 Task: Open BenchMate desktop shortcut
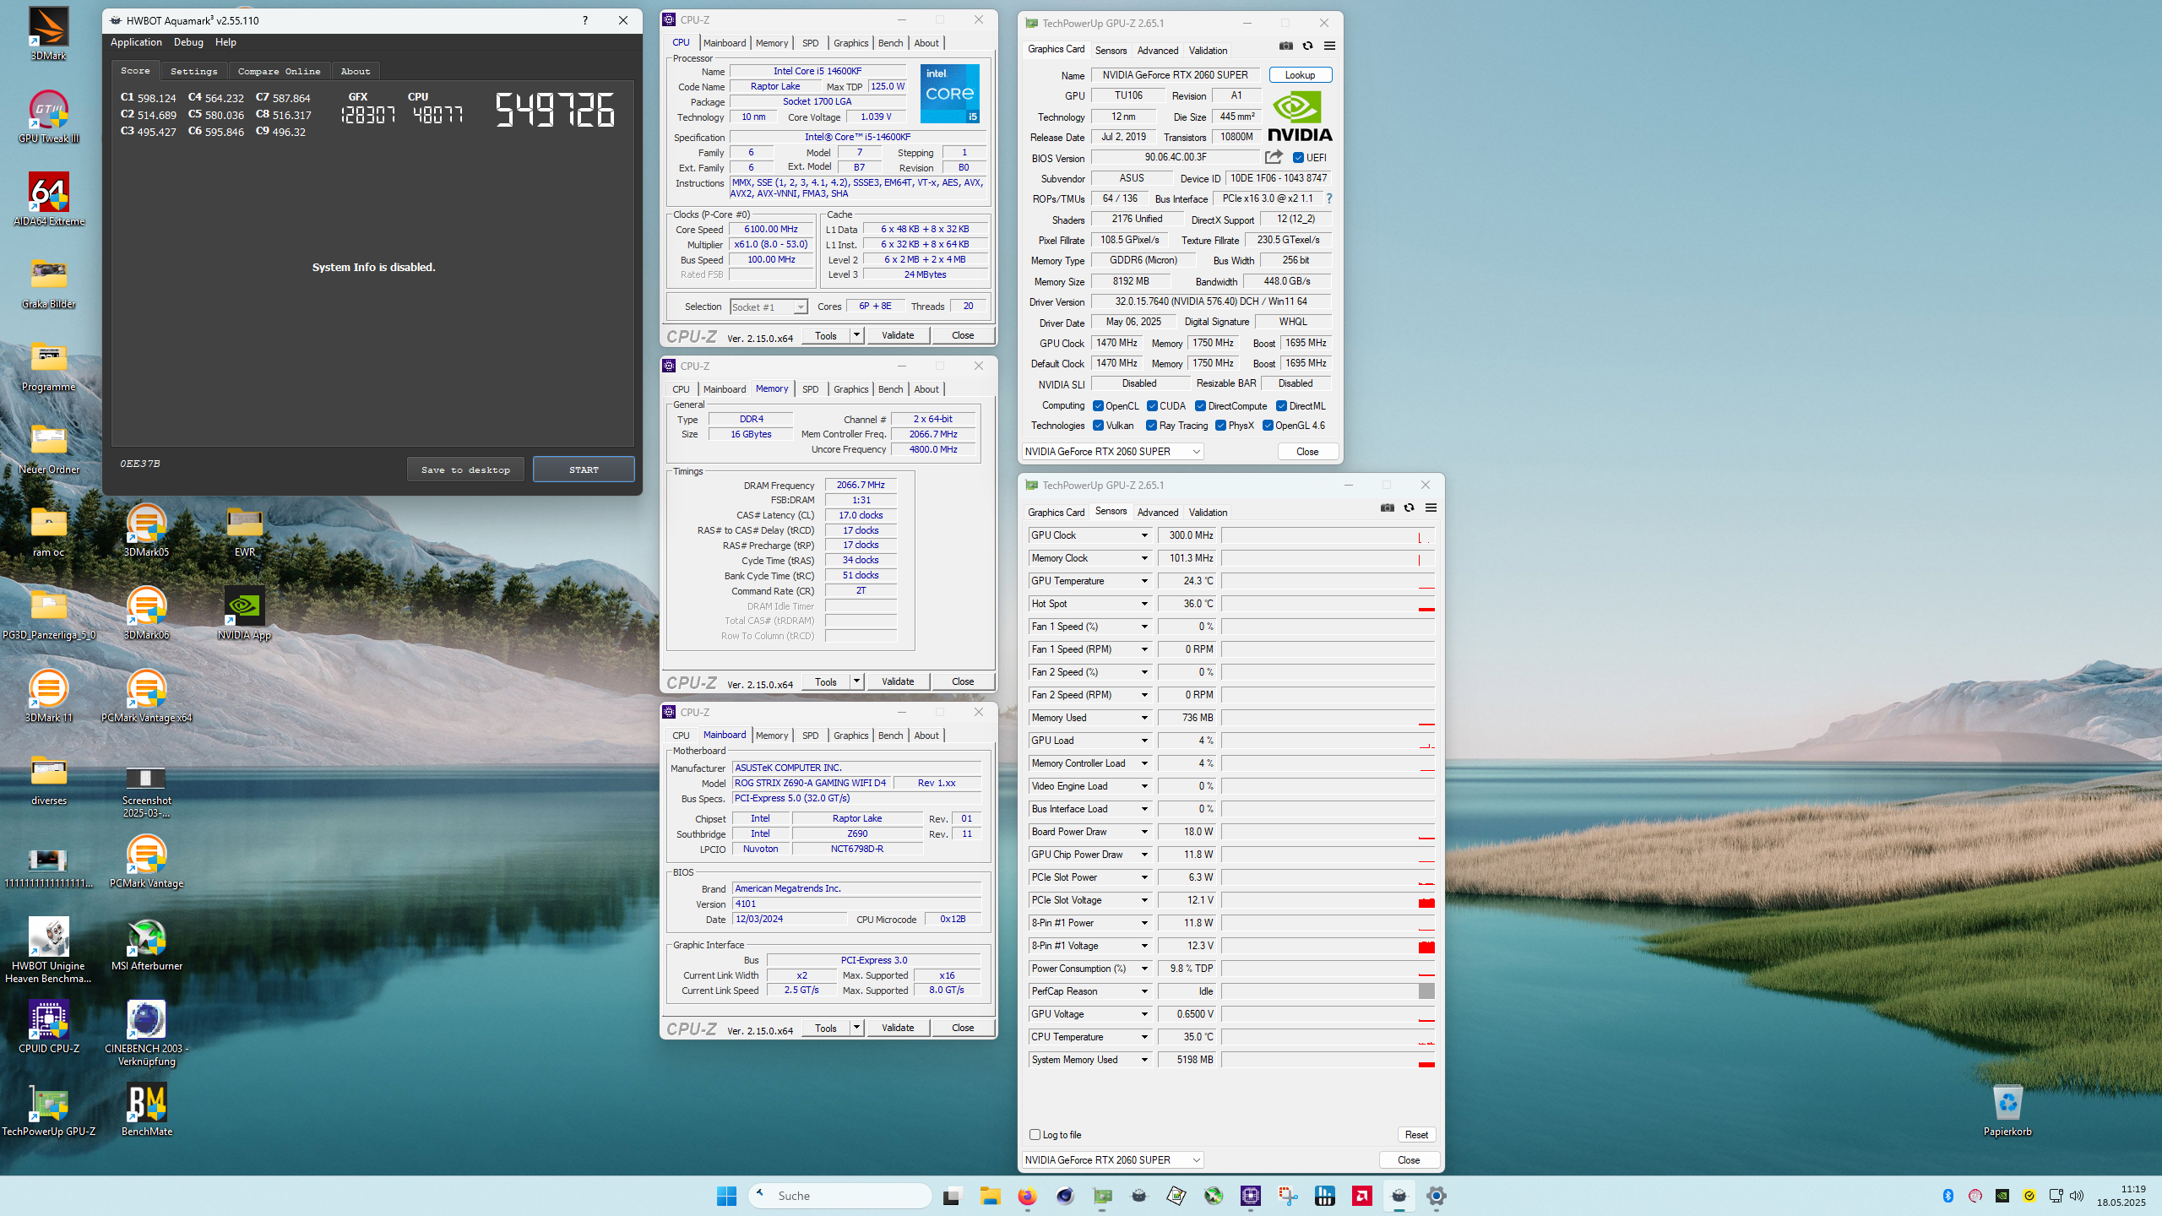tap(146, 1110)
